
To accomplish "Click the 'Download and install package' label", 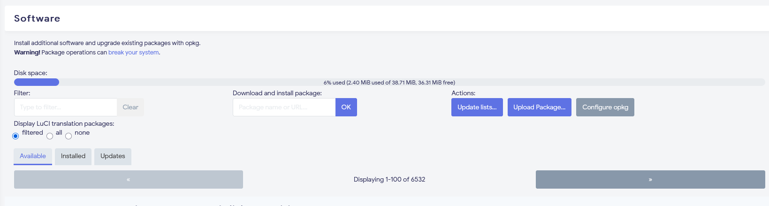I will [x=277, y=93].
